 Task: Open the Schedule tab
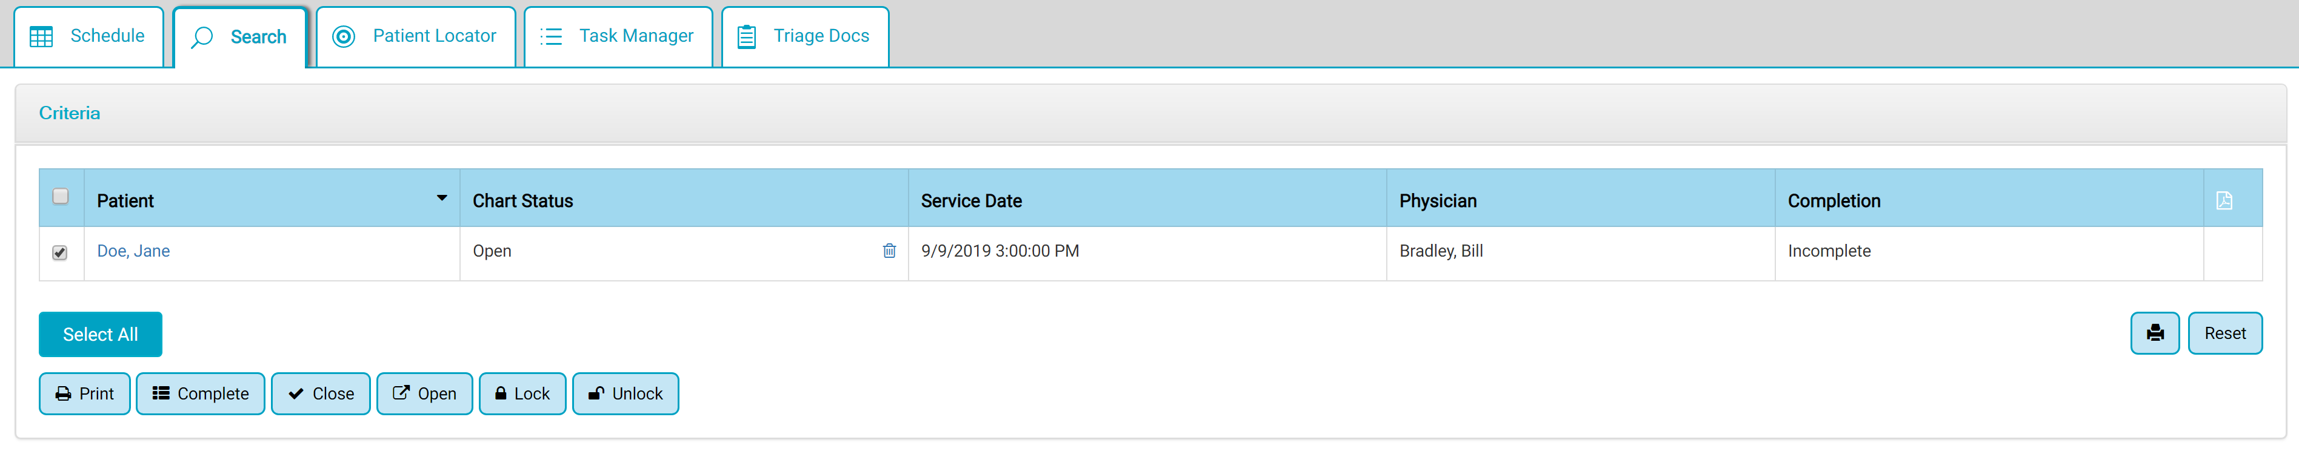[x=88, y=36]
